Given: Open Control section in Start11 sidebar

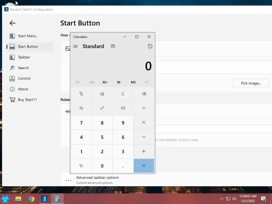Looking at the screenshot, I should (x=29, y=78).
